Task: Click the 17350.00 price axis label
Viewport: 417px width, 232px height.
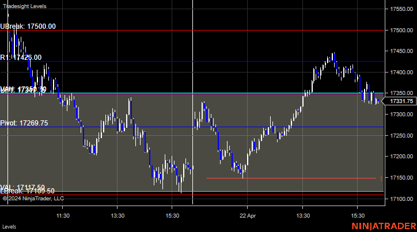Action: pos(401,93)
